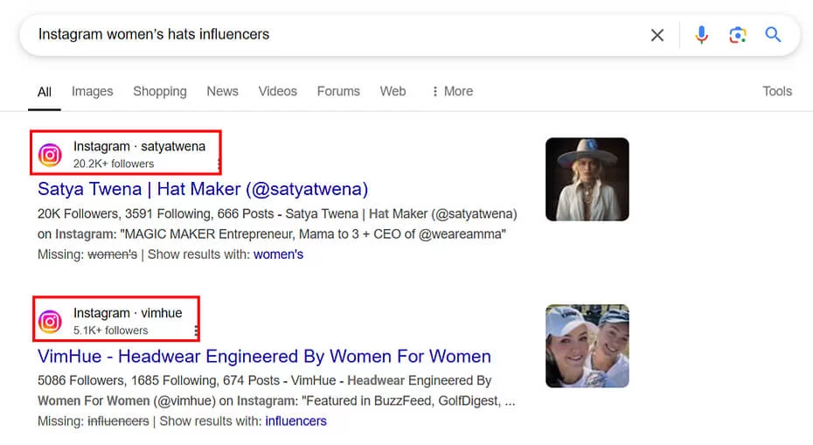Open the Satya Twena | Hat Maker result link
The image size is (813, 445).
[203, 189]
